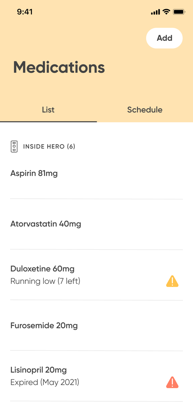Viewport: 193px width, 419px height.
Task: Select the List tab
Action: (48, 110)
